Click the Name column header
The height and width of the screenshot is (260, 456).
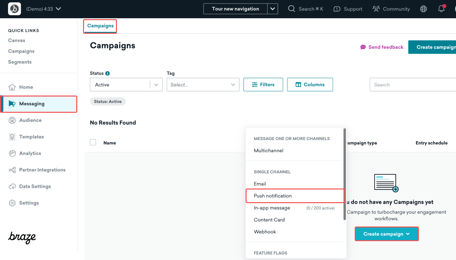tap(110, 143)
